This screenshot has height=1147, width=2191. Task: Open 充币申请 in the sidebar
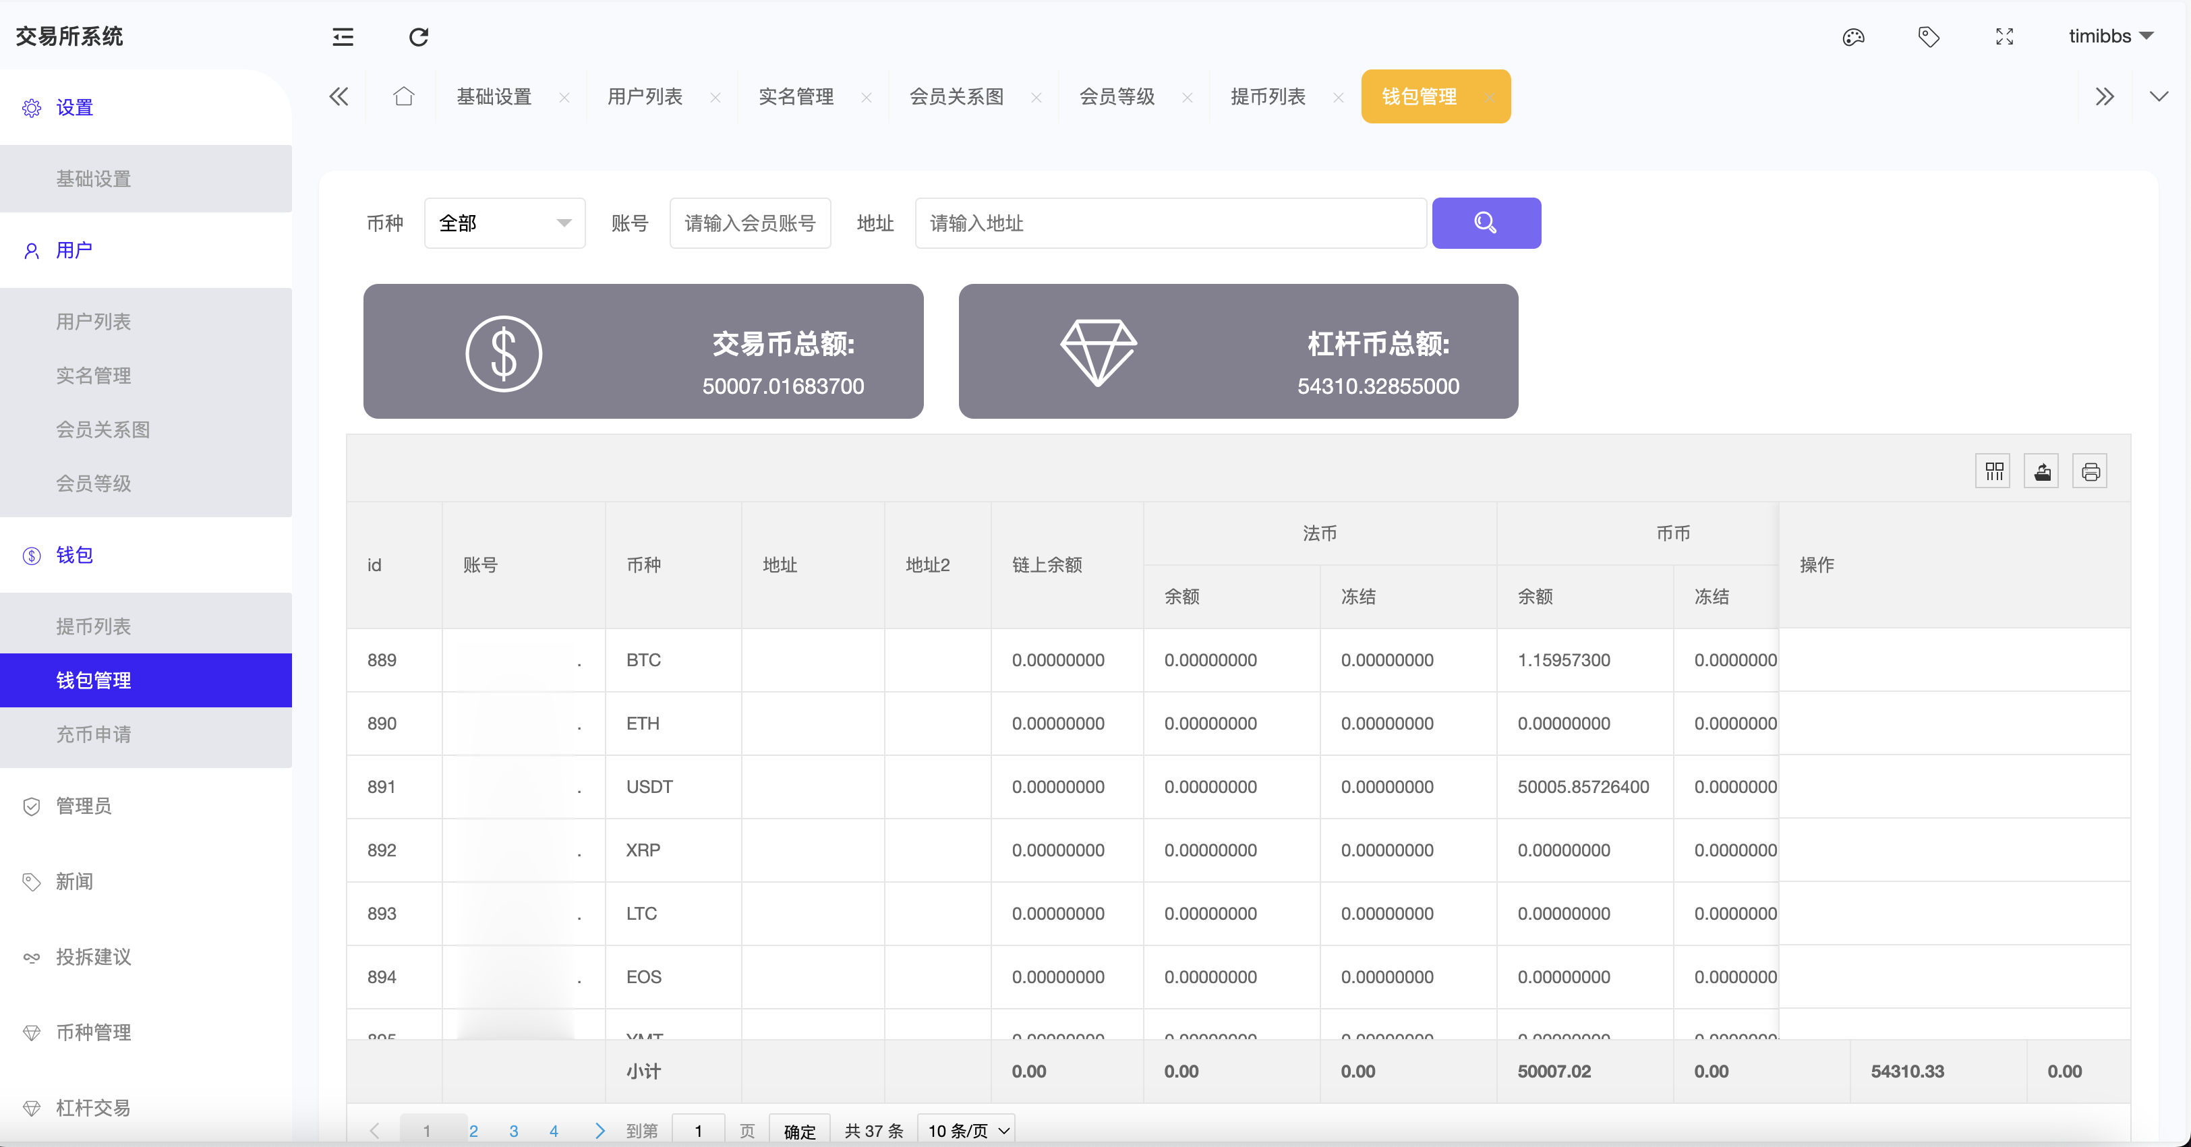point(94,734)
